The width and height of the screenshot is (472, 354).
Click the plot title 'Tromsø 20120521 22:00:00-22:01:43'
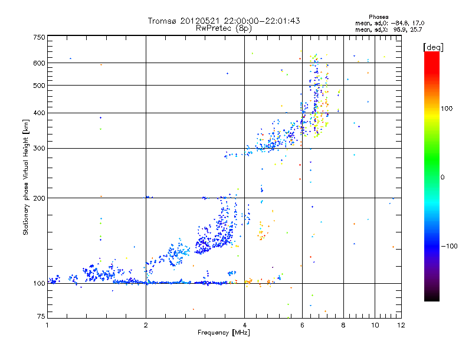pyautogui.click(x=224, y=21)
